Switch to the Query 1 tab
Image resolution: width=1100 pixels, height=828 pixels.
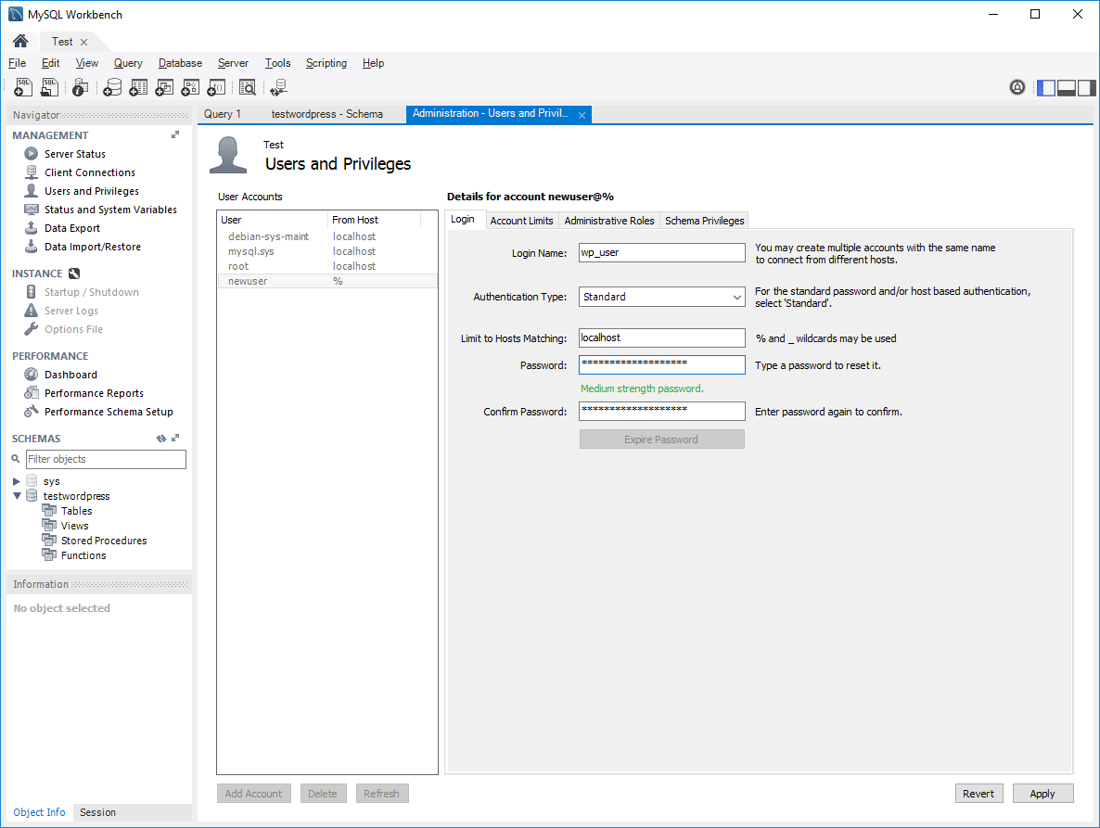coord(223,114)
